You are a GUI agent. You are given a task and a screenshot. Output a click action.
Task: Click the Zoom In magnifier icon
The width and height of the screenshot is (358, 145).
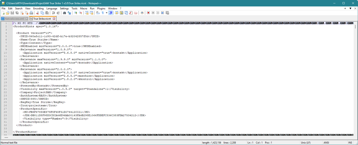point(76,13)
